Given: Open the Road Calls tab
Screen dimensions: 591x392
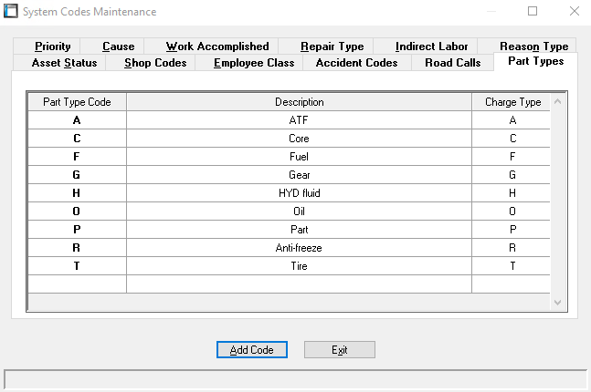Looking at the screenshot, I should (x=452, y=63).
